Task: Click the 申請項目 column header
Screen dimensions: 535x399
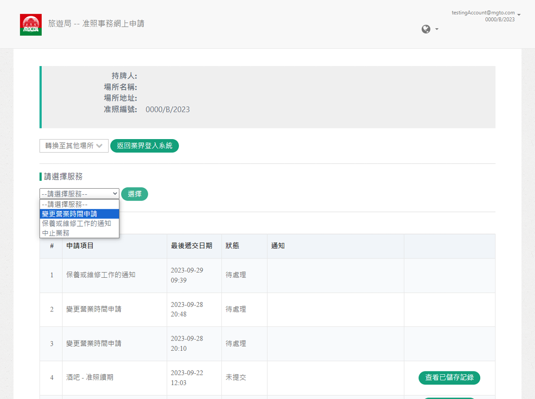Action: (x=80, y=246)
